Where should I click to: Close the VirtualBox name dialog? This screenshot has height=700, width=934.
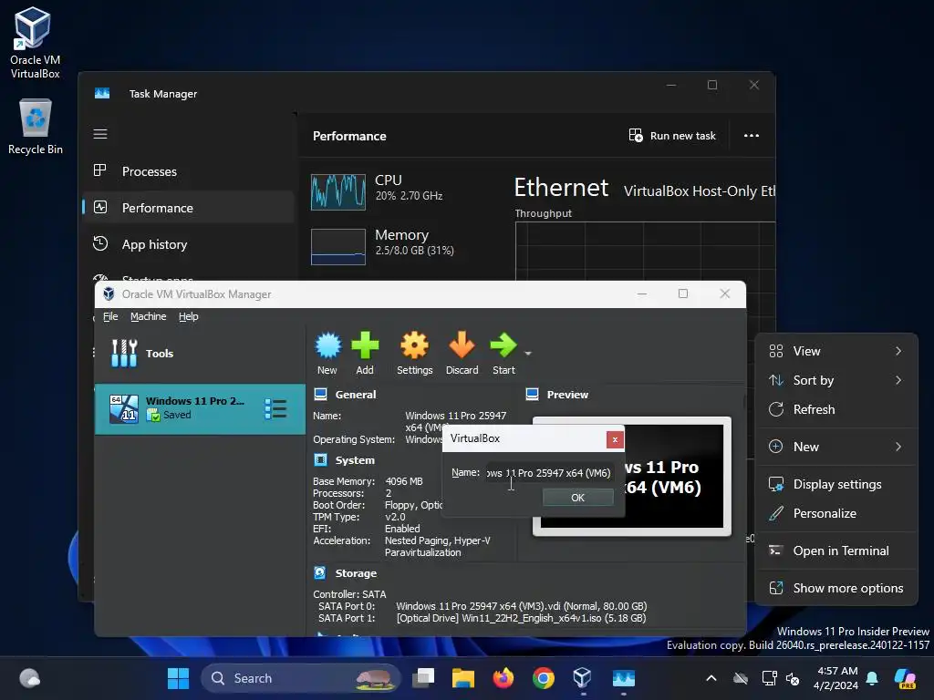[615, 440]
